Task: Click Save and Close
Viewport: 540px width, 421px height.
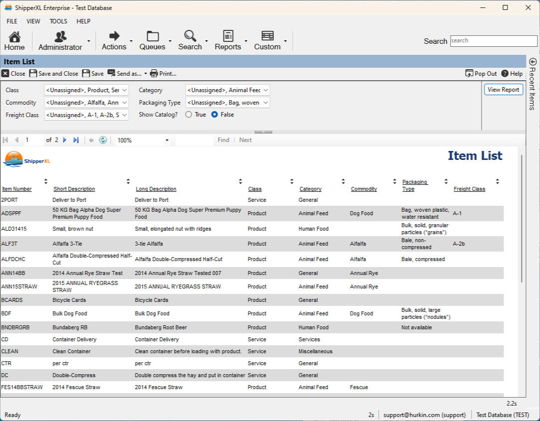Action: tap(53, 73)
